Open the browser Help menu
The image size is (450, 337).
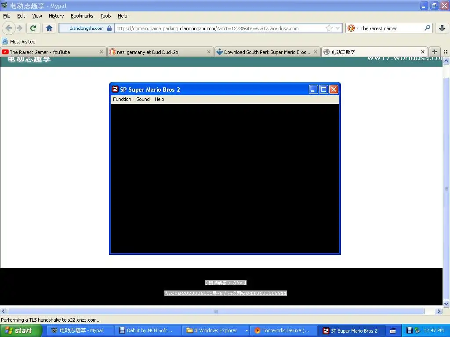click(123, 16)
